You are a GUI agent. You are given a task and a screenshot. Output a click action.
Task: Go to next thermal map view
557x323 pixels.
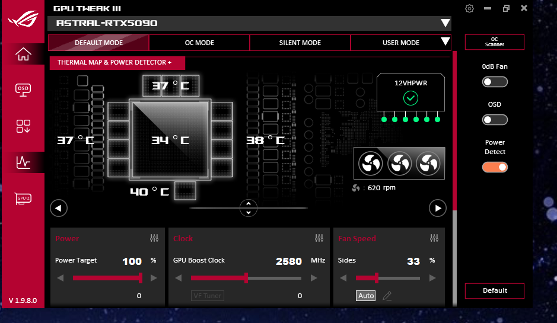click(x=438, y=208)
